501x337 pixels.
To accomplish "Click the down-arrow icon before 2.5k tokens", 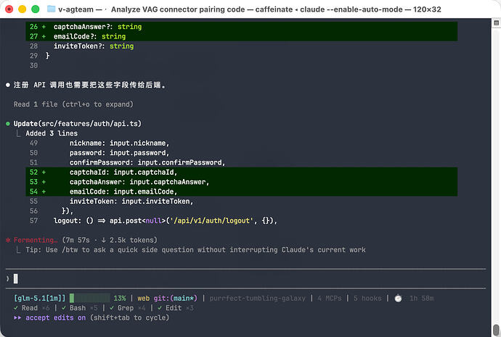I will pyautogui.click(x=104, y=240).
